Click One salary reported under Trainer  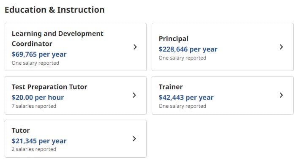(x=183, y=106)
